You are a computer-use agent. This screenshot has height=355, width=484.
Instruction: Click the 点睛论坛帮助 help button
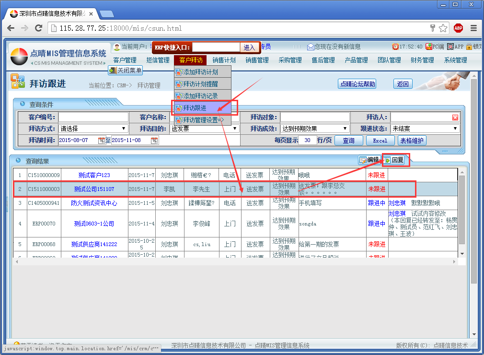tap(357, 84)
